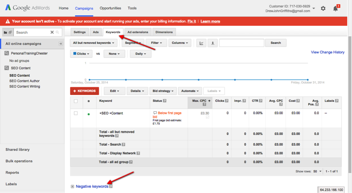This screenshot has height=193, width=352.
Task: Click the red + KEYWORDS button
Action: tap(85, 91)
